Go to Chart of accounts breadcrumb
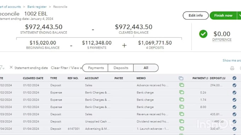 pos(10,7)
